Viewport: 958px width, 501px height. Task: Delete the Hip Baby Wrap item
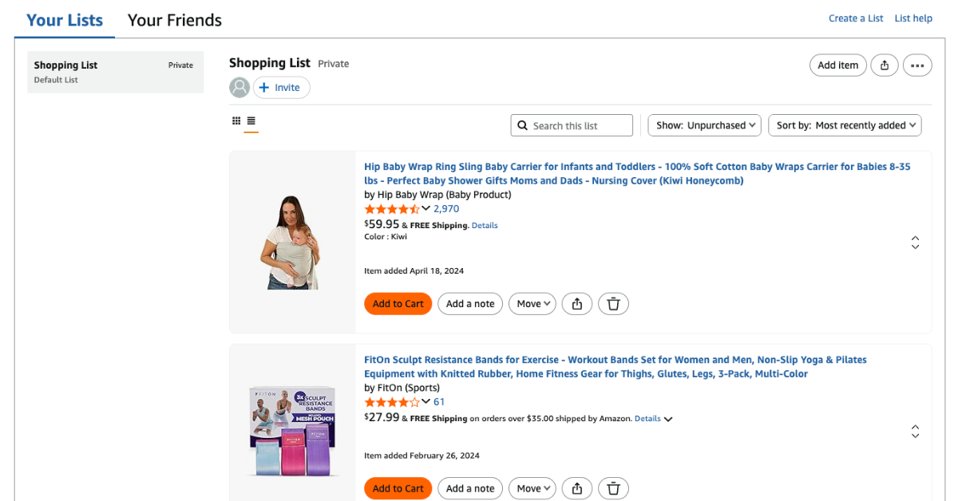pyautogui.click(x=613, y=304)
